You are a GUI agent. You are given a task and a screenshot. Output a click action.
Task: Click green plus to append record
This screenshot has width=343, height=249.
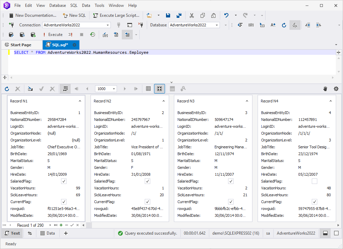(x=61, y=225)
